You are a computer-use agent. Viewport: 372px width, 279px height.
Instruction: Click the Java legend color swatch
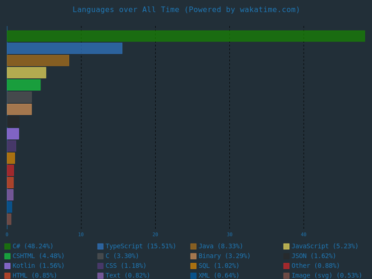193,246
